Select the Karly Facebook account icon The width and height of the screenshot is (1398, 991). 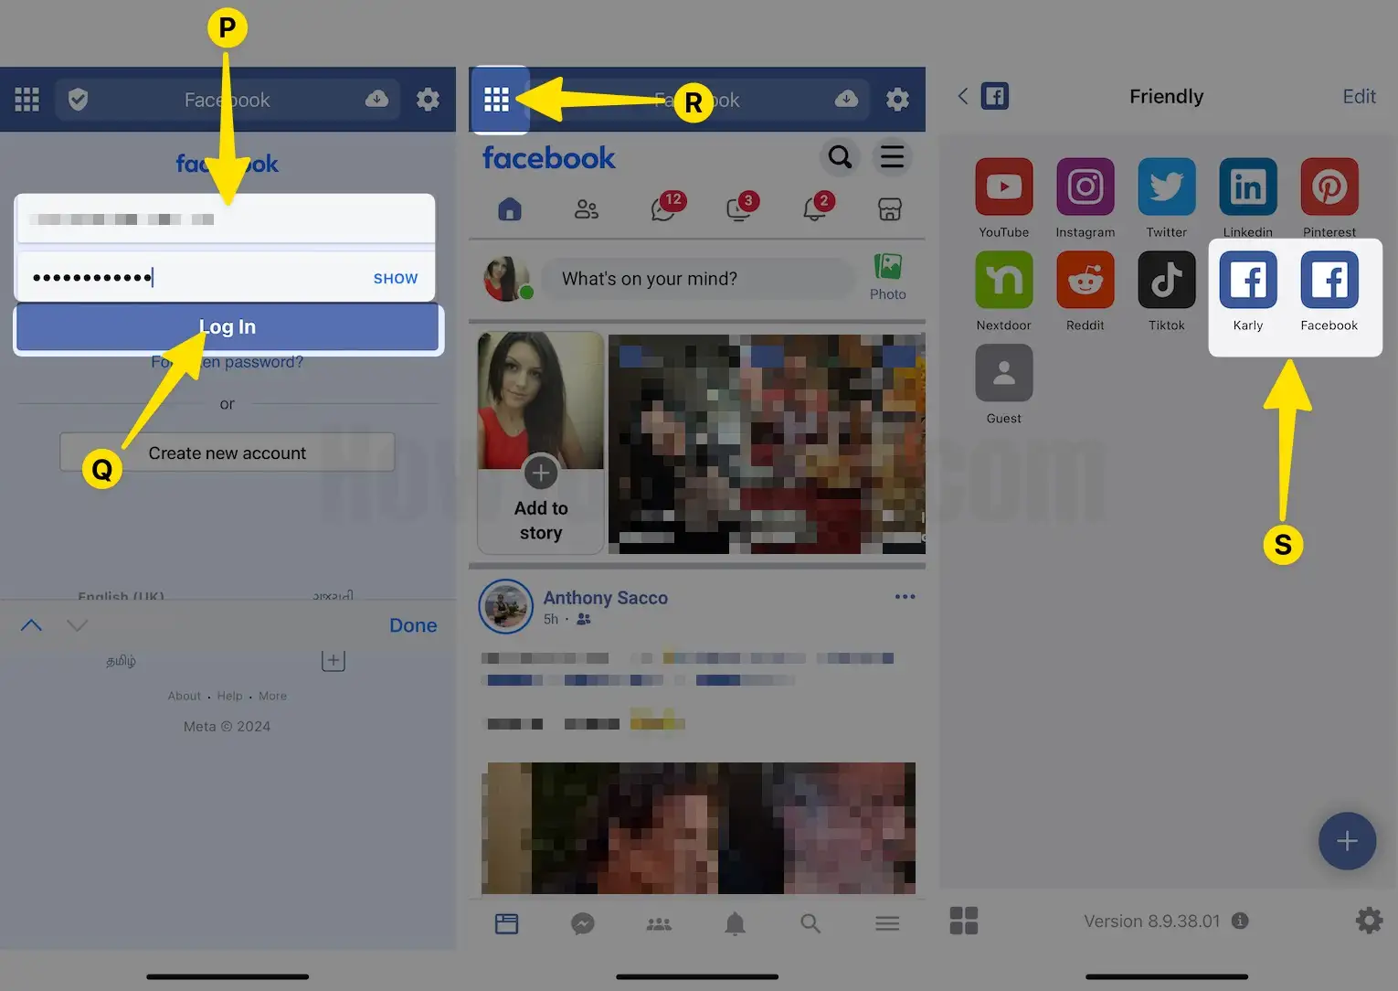(1248, 281)
